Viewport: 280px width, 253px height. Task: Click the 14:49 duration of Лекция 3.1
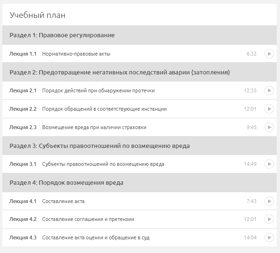click(x=250, y=164)
